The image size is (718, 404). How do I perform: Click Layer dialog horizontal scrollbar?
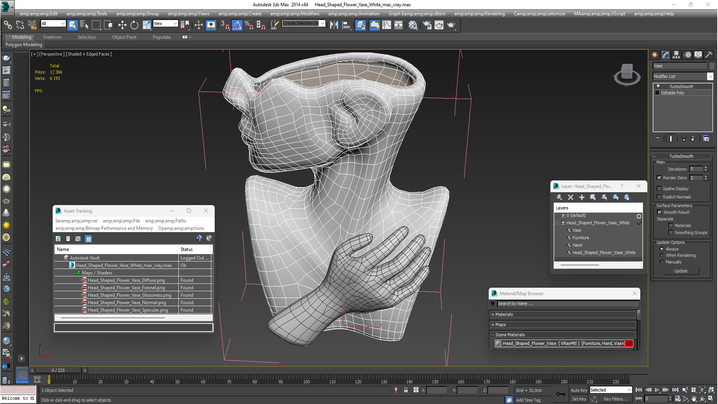pos(580,265)
